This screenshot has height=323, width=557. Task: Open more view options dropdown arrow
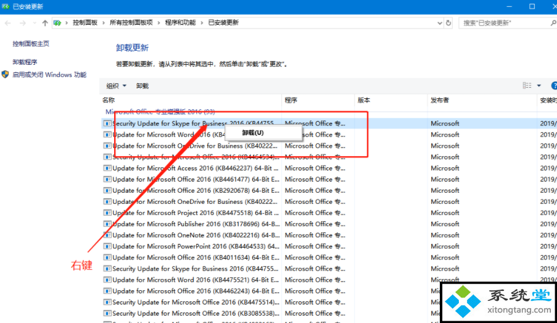pos(539,86)
